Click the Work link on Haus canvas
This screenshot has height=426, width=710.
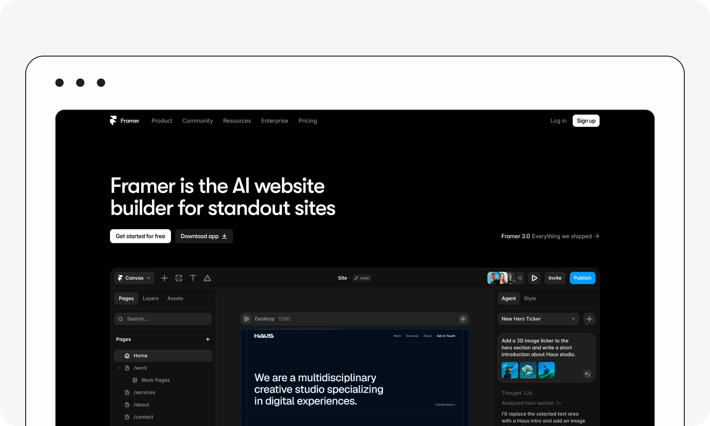pyautogui.click(x=397, y=336)
